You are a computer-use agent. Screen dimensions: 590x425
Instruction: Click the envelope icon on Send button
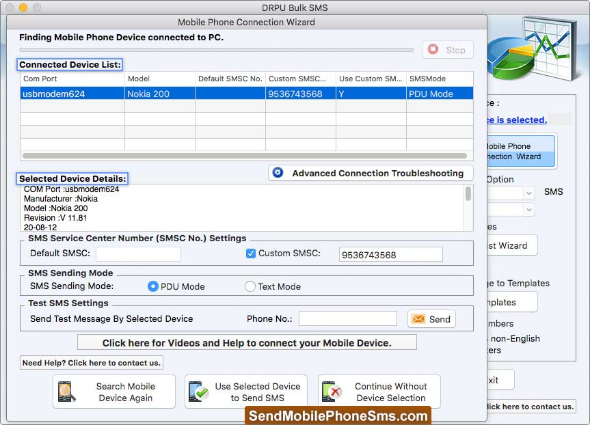(418, 319)
